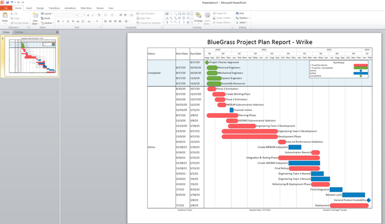Click the Paste clipboard icon
385x224 pixels.
tap(5, 16)
